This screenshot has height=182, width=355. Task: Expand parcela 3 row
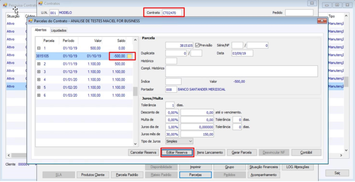coord(39,72)
